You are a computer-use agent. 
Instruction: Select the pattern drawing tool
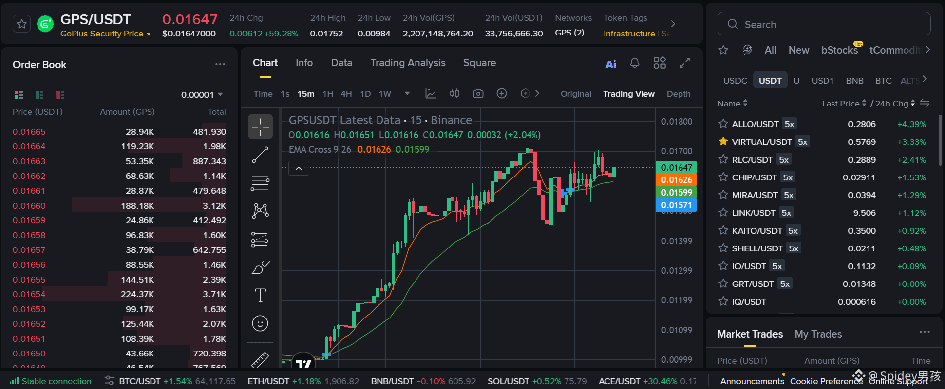tap(260, 211)
